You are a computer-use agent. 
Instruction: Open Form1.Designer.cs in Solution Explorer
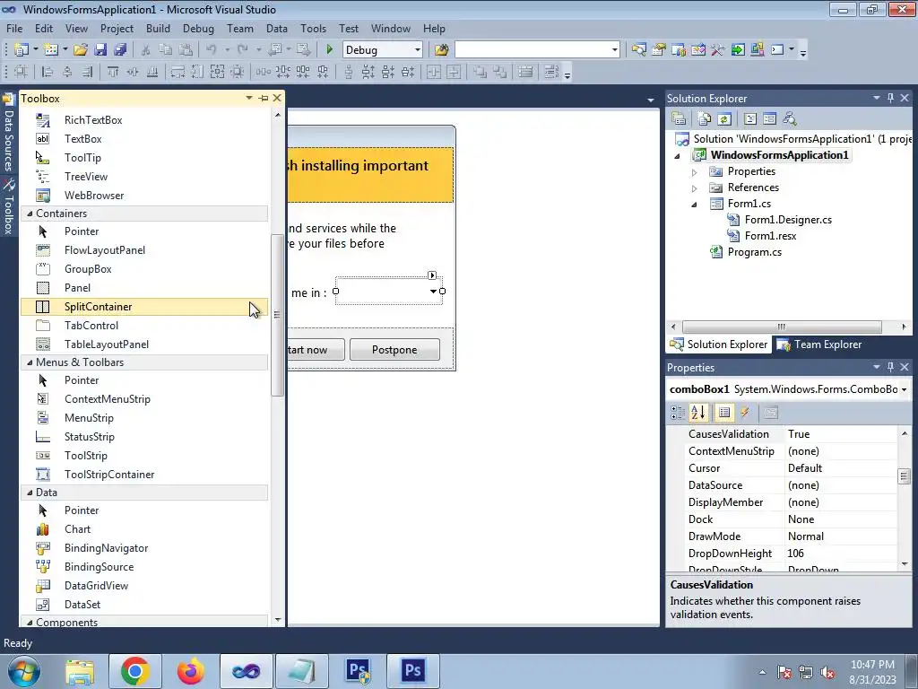[788, 220]
